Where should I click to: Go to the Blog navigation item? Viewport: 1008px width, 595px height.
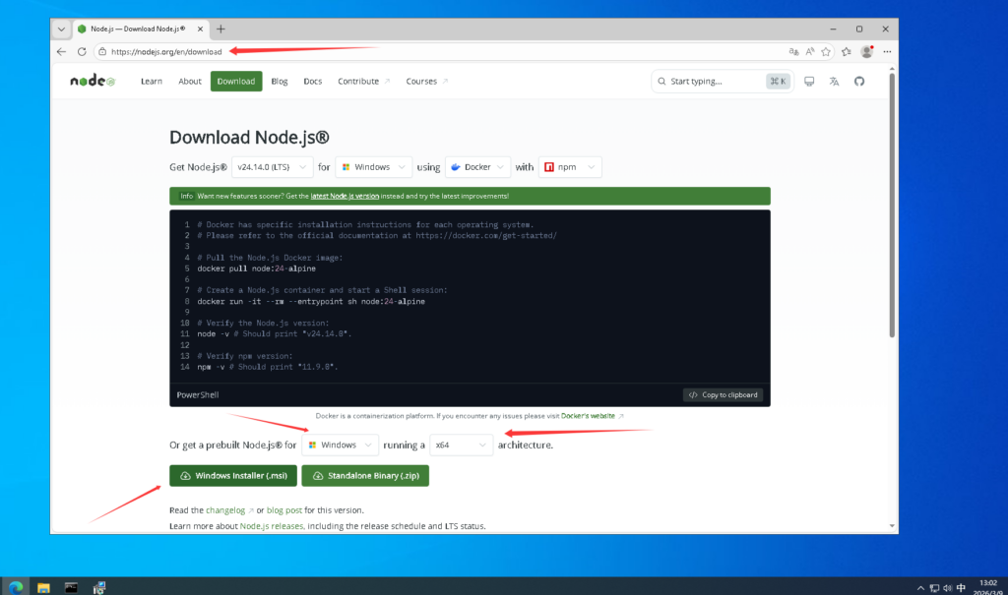point(279,82)
